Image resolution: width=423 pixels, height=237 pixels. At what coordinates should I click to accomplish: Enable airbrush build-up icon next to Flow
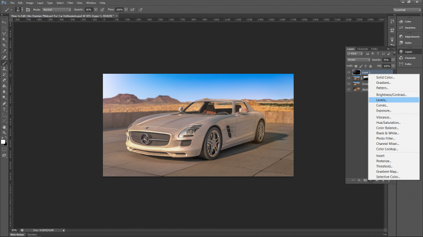[x=132, y=9]
